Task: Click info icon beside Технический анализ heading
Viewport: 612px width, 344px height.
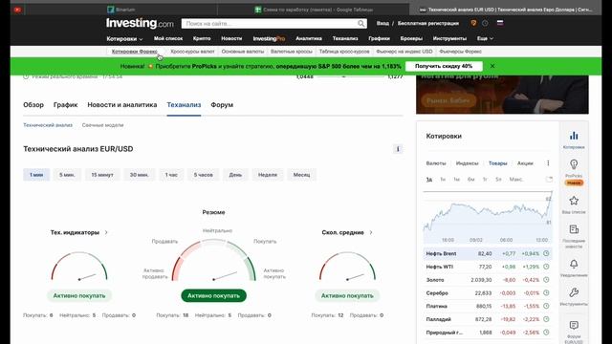Action: 398,149
